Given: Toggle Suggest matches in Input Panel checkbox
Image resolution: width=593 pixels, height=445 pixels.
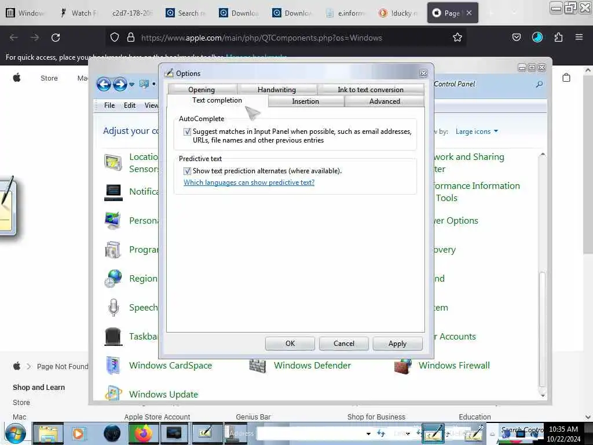Looking at the screenshot, I should click(x=187, y=132).
